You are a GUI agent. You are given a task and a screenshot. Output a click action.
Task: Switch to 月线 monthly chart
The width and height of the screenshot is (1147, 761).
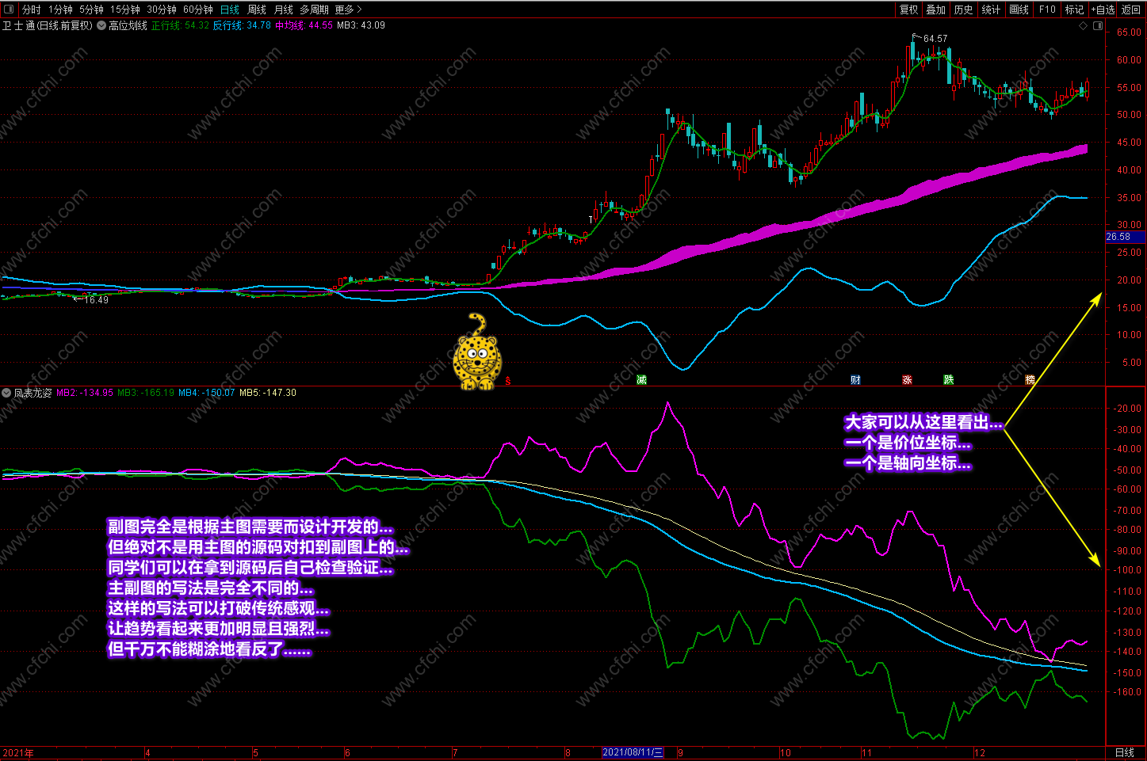tap(284, 10)
